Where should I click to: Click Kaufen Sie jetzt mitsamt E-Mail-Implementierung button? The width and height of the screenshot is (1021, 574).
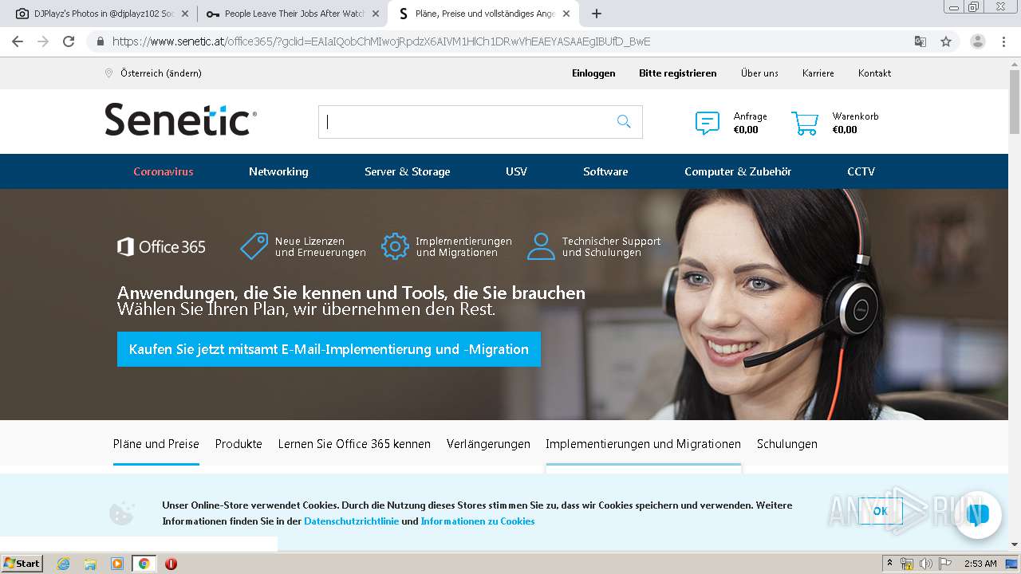tap(329, 349)
